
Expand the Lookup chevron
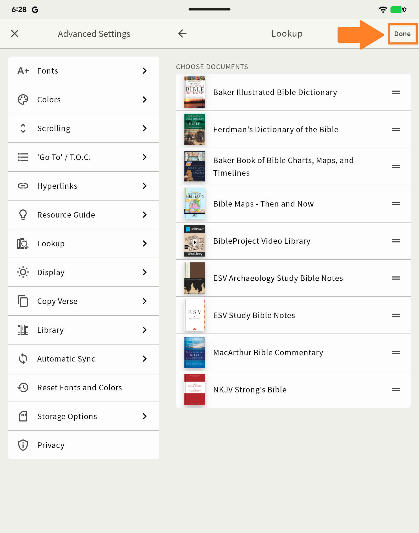(x=145, y=243)
